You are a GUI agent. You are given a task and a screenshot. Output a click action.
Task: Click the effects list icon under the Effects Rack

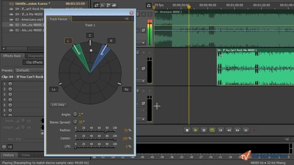tap(10, 147)
